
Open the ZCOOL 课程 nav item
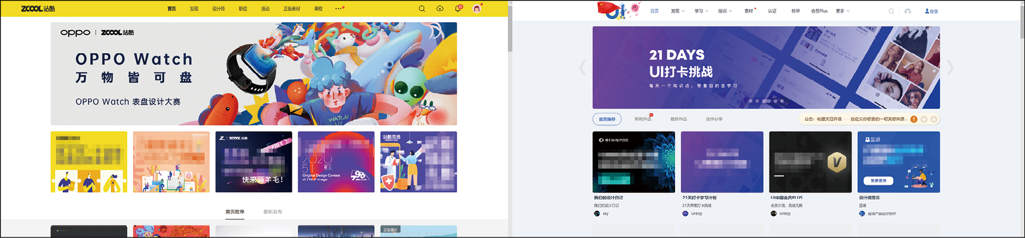coord(318,9)
